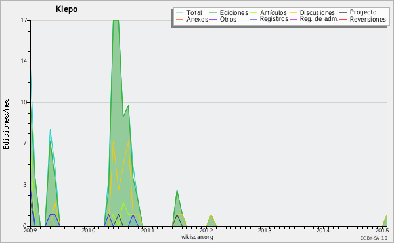
Task: Click the 2013 x-axis label
Action: click(x=265, y=230)
